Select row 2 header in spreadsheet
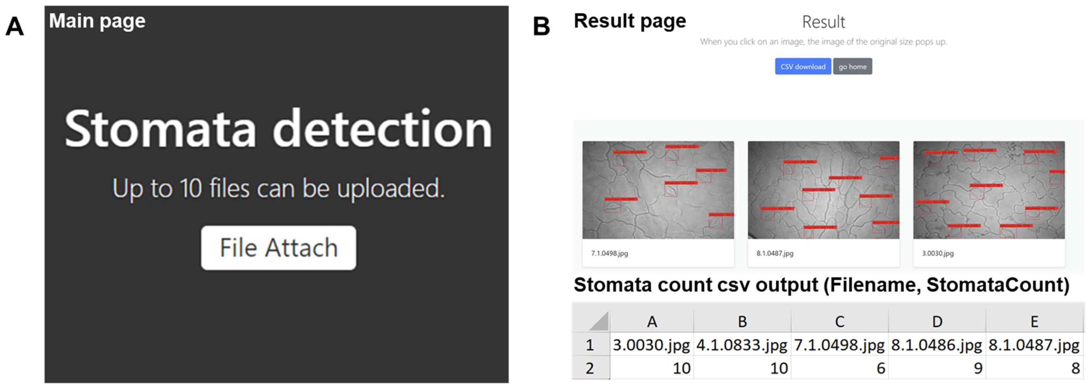The height and width of the screenshot is (388, 1091). point(590,368)
